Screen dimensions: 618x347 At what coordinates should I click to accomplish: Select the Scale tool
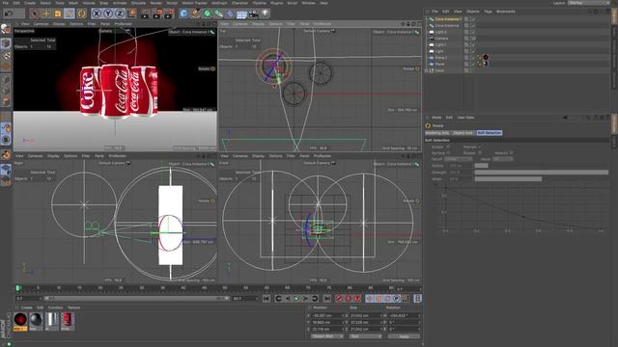58,13
